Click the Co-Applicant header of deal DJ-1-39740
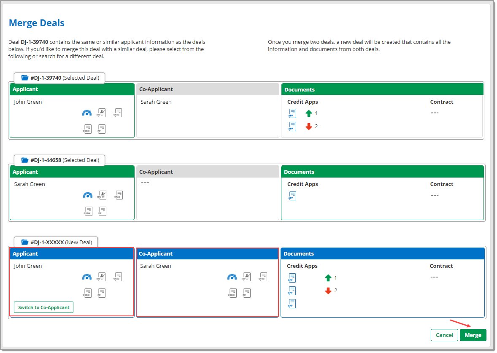The width and height of the screenshot is (497, 353). 208,89
